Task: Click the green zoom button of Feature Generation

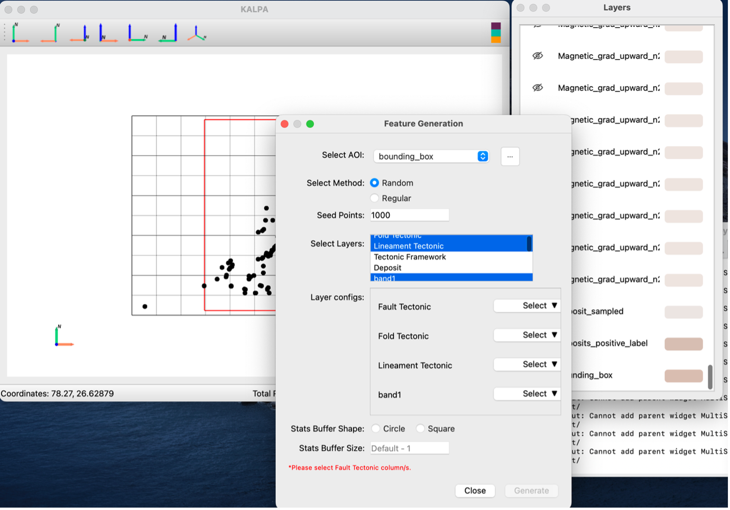Action: tap(310, 124)
